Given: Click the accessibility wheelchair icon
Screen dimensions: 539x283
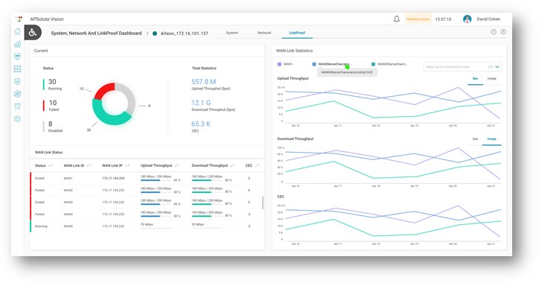Looking at the screenshot, I should click(x=33, y=33).
